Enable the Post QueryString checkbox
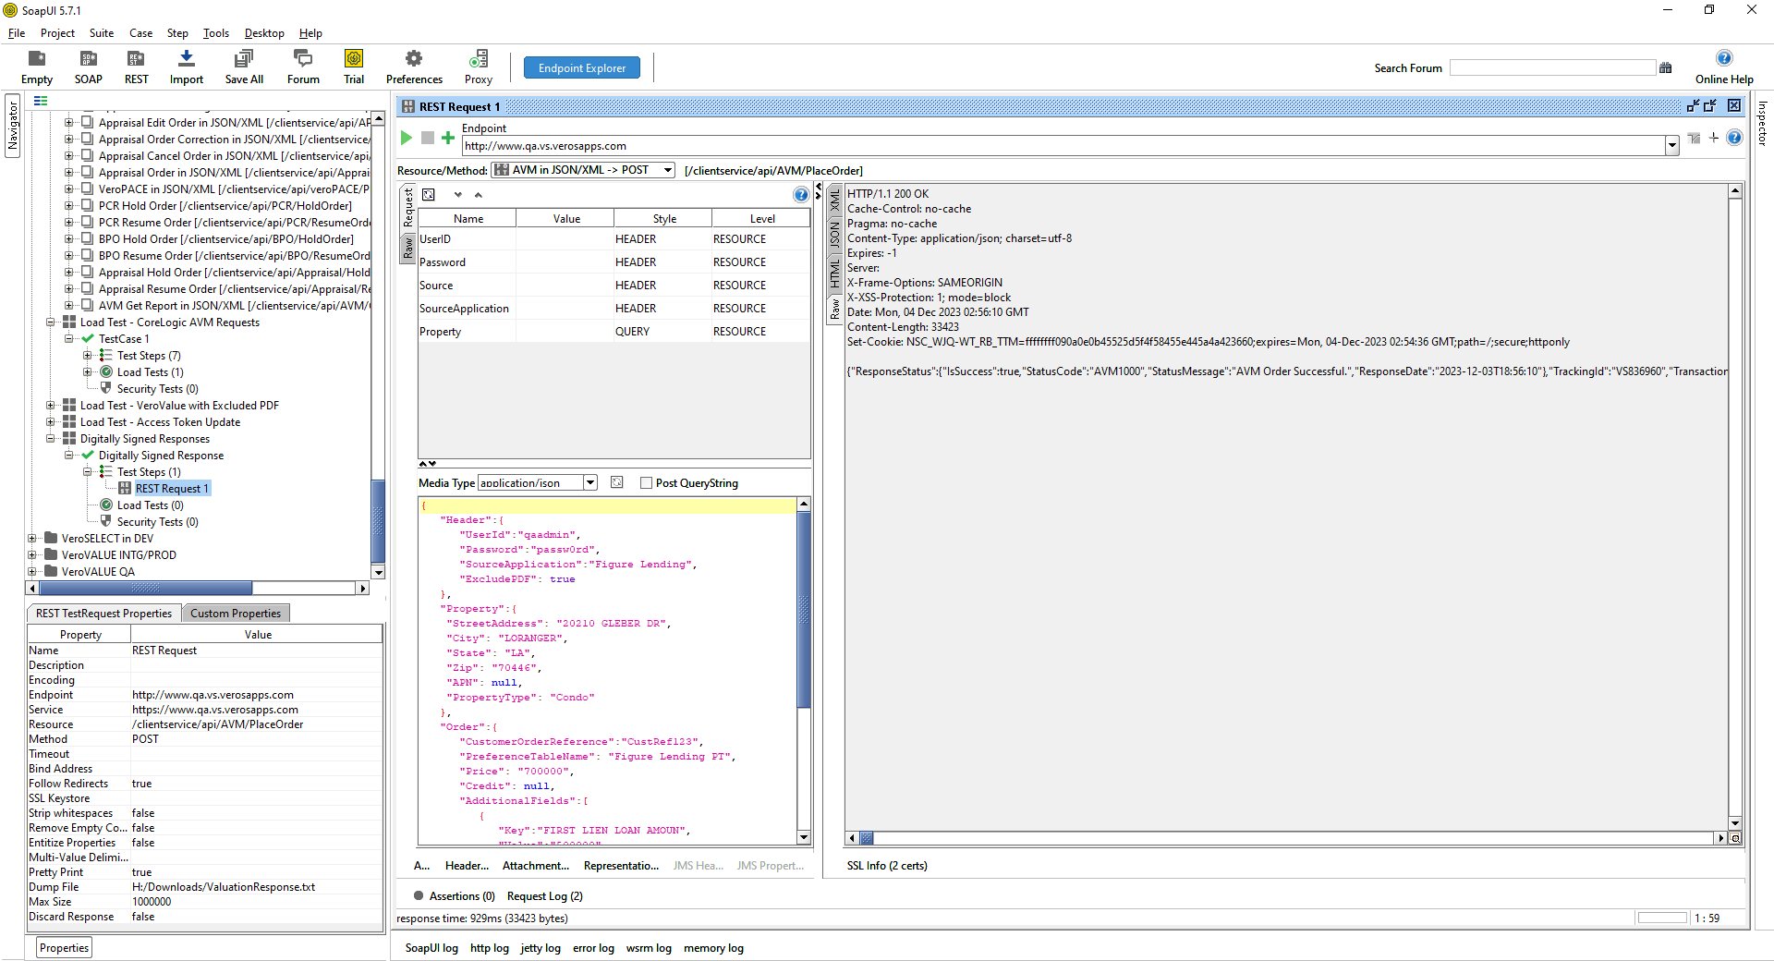The image size is (1774, 961). pyautogui.click(x=647, y=483)
